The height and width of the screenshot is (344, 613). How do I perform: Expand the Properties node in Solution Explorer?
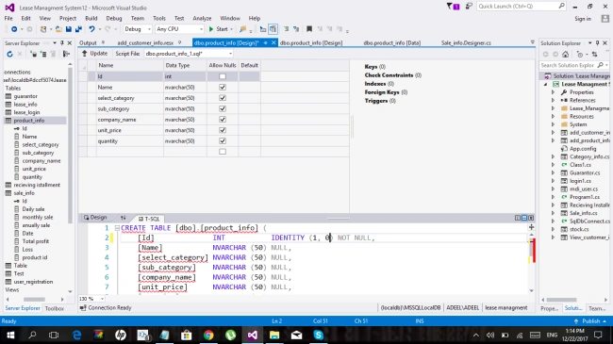[x=554, y=92]
